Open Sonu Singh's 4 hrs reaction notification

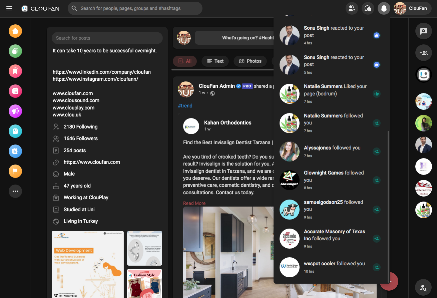click(x=330, y=35)
